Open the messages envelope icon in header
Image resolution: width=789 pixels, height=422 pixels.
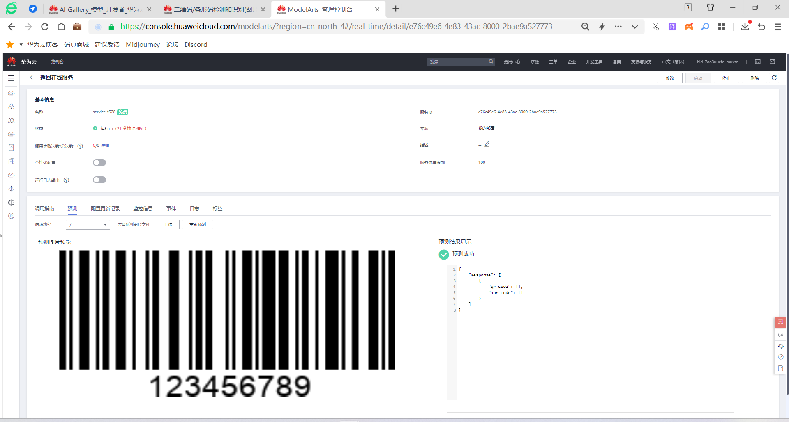[772, 62]
